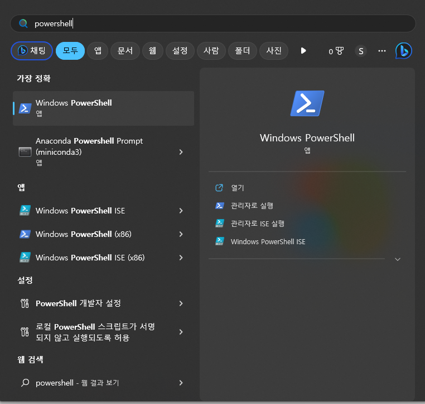The height and width of the screenshot is (404, 425).
Task: Expand the Windows PowerShell (x86) chevron
Action: point(181,234)
